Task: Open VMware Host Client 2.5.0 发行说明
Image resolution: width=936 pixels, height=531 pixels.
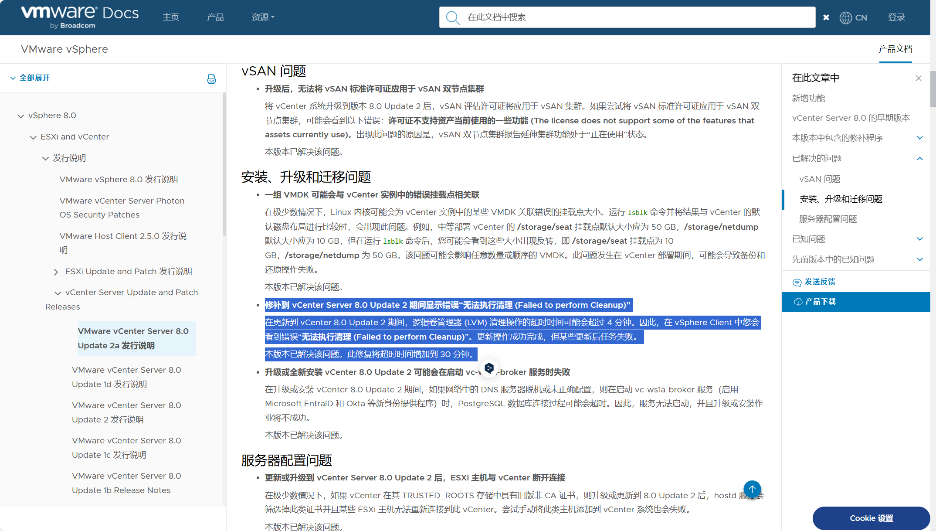Action: click(123, 243)
